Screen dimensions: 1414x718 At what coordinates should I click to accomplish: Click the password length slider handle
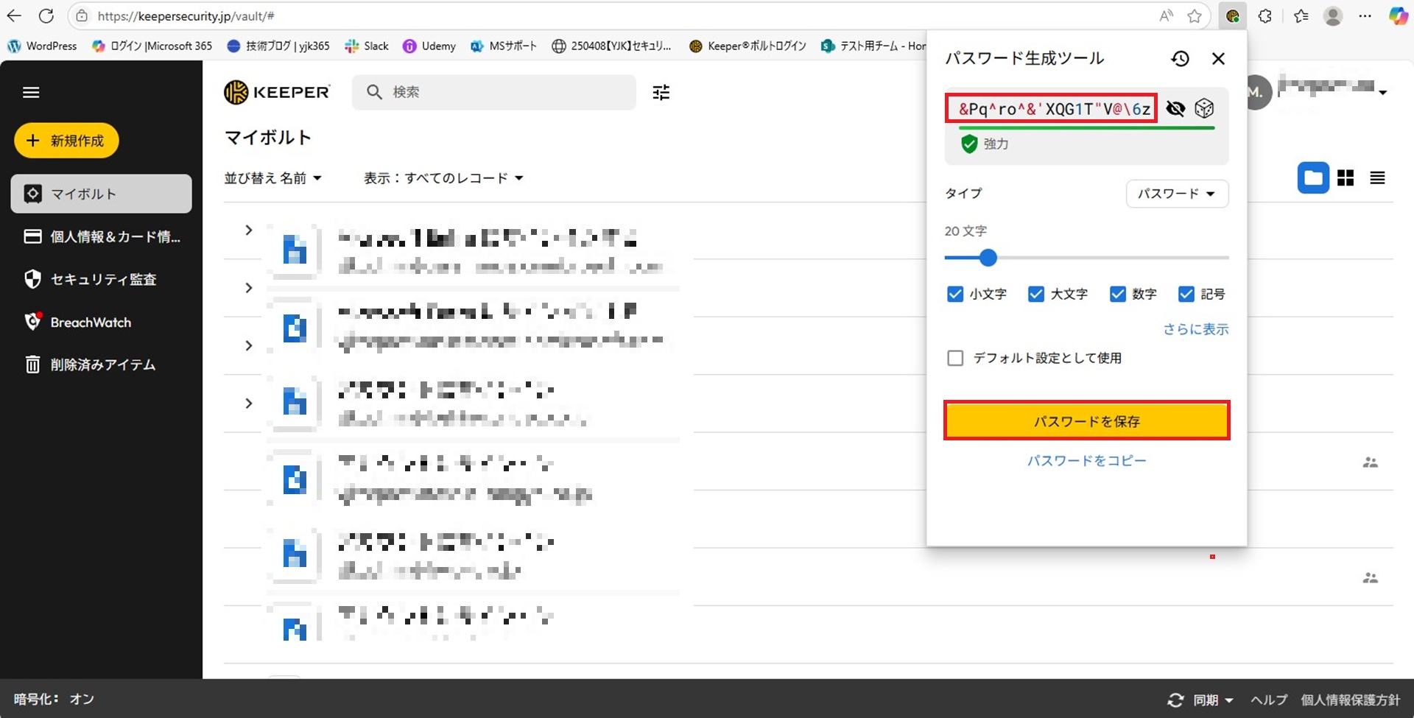coord(988,258)
